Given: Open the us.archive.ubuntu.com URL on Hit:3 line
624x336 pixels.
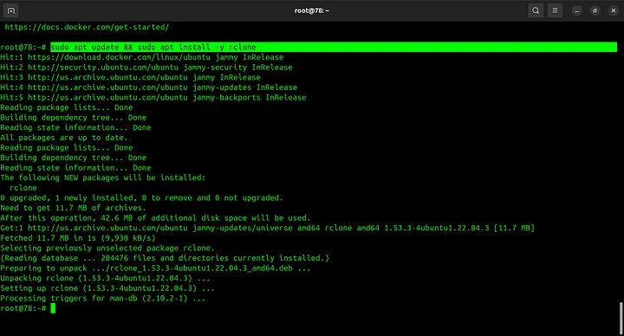Looking at the screenshot, I should point(107,77).
